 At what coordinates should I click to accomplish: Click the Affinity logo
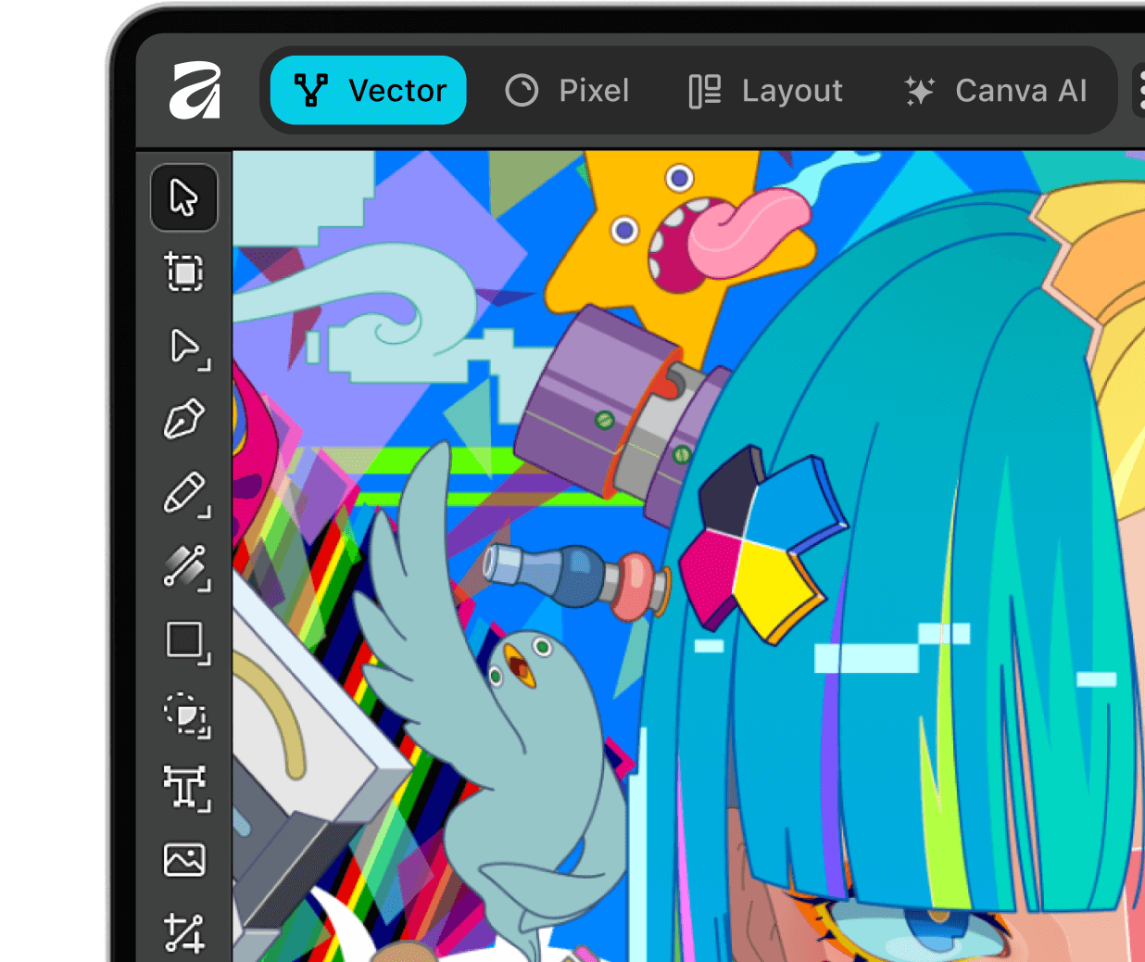coord(195,91)
